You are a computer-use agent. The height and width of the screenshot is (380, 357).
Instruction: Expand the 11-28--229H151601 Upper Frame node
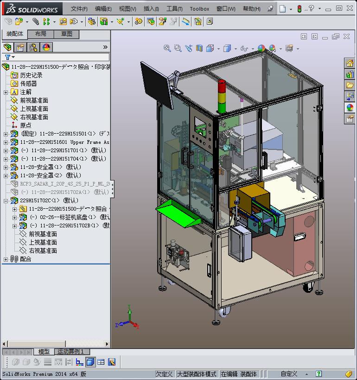click(6, 142)
